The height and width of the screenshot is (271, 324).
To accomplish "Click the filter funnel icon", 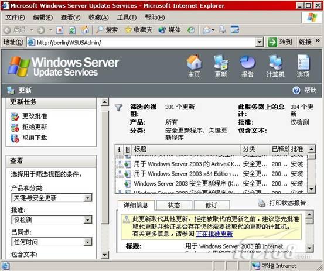I will coord(118,107).
